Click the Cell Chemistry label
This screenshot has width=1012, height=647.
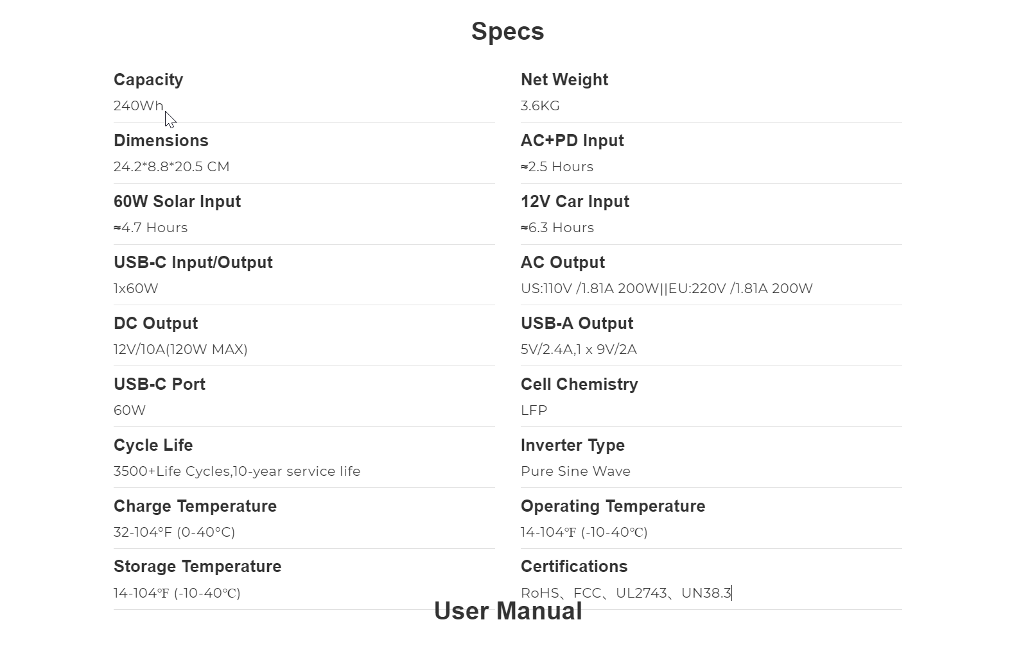(579, 384)
